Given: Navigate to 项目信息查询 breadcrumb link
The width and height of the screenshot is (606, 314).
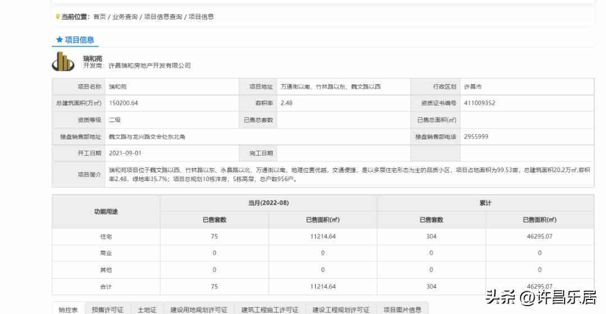Looking at the screenshot, I should tap(163, 17).
